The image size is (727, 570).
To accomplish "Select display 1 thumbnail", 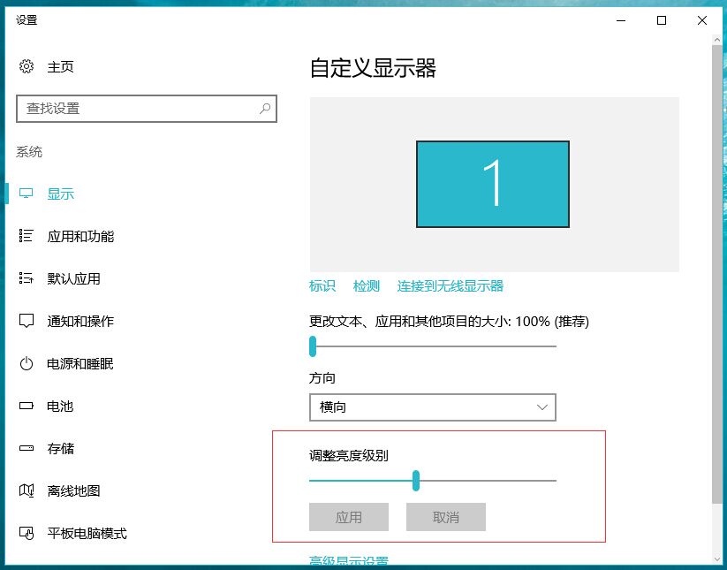I will 493,184.
